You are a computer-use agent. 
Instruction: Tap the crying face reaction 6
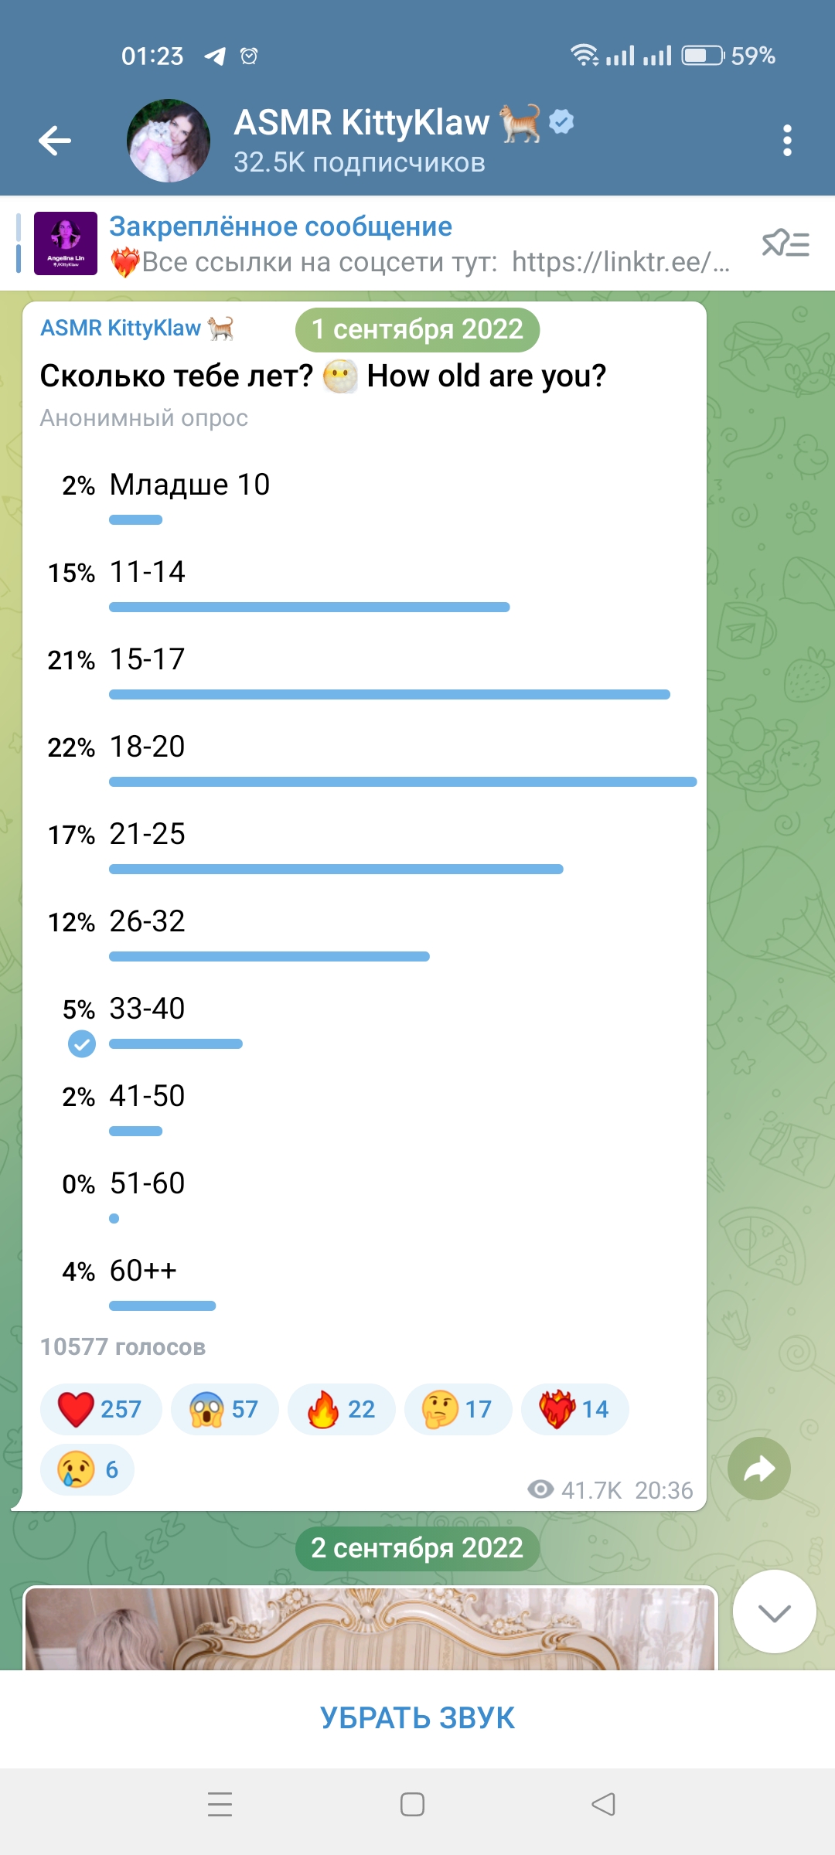pyautogui.click(x=87, y=1469)
